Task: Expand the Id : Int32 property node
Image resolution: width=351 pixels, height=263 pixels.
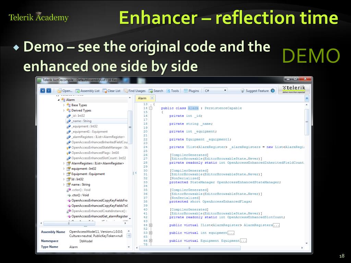Action: point(64,179)
